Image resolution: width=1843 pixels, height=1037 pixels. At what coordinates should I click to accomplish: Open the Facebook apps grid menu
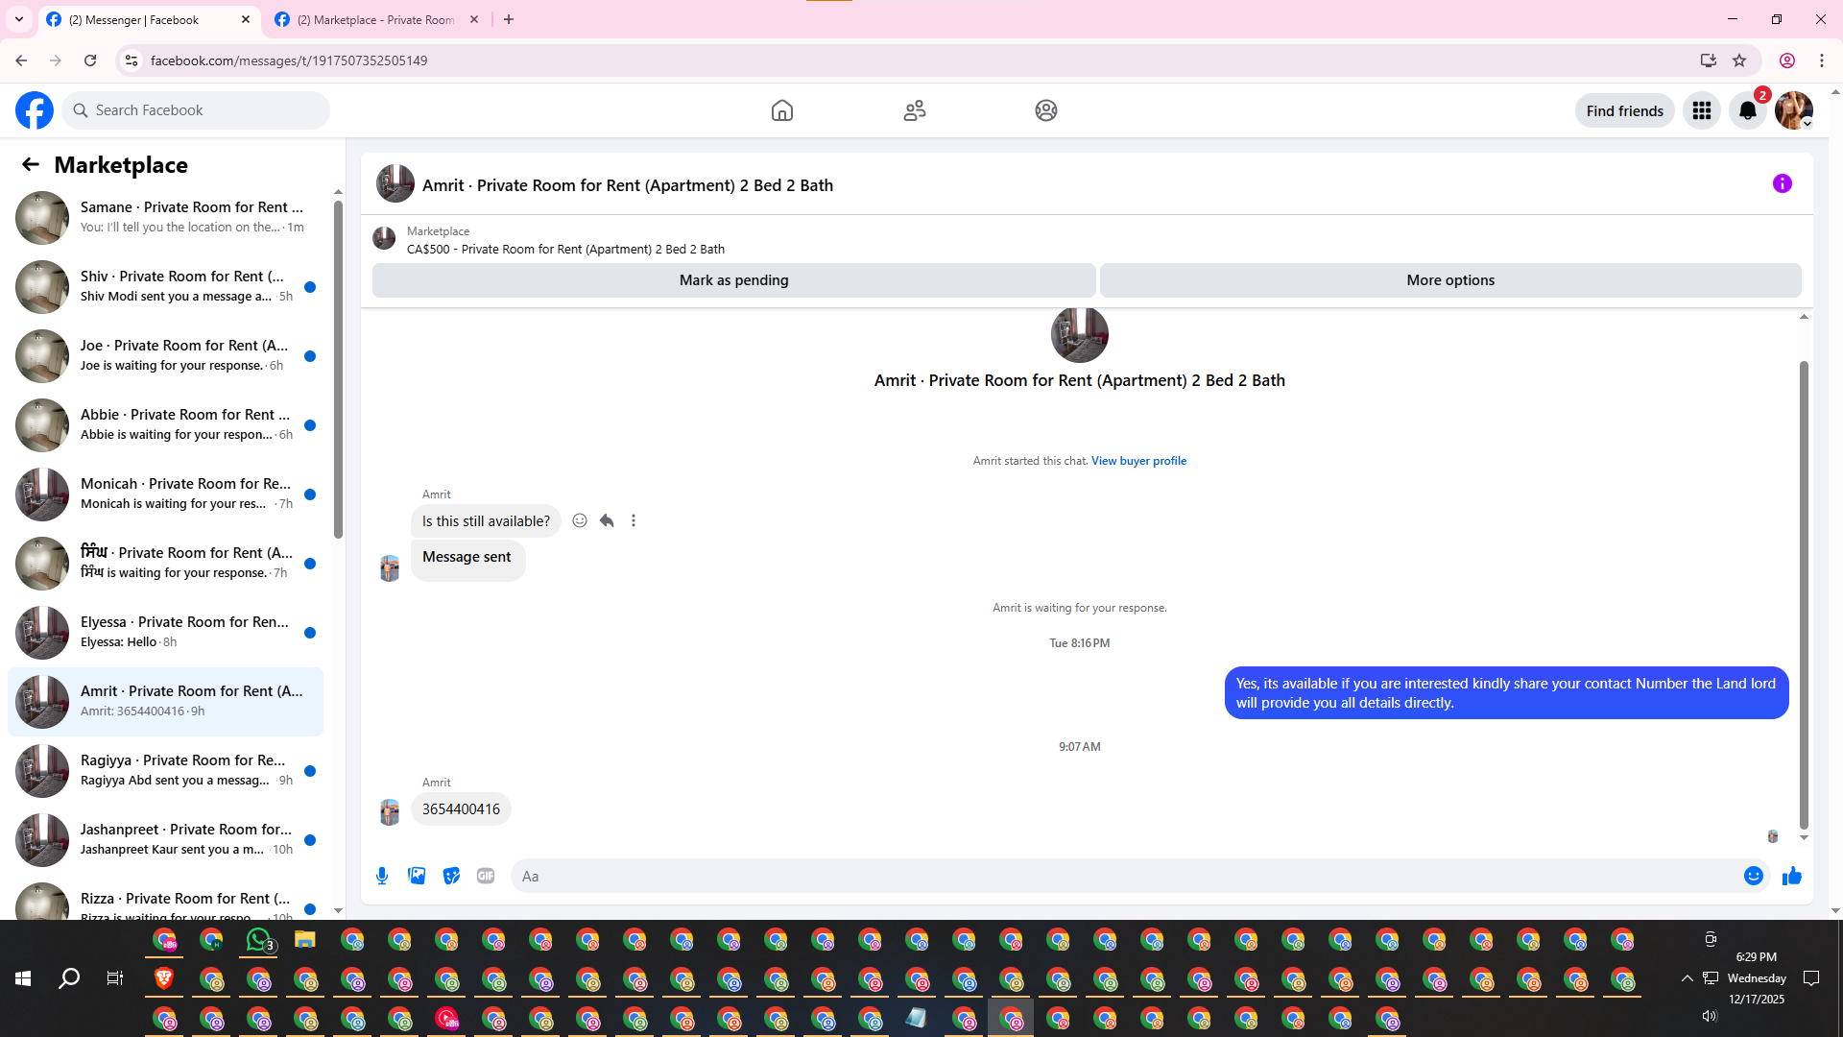1701,110
